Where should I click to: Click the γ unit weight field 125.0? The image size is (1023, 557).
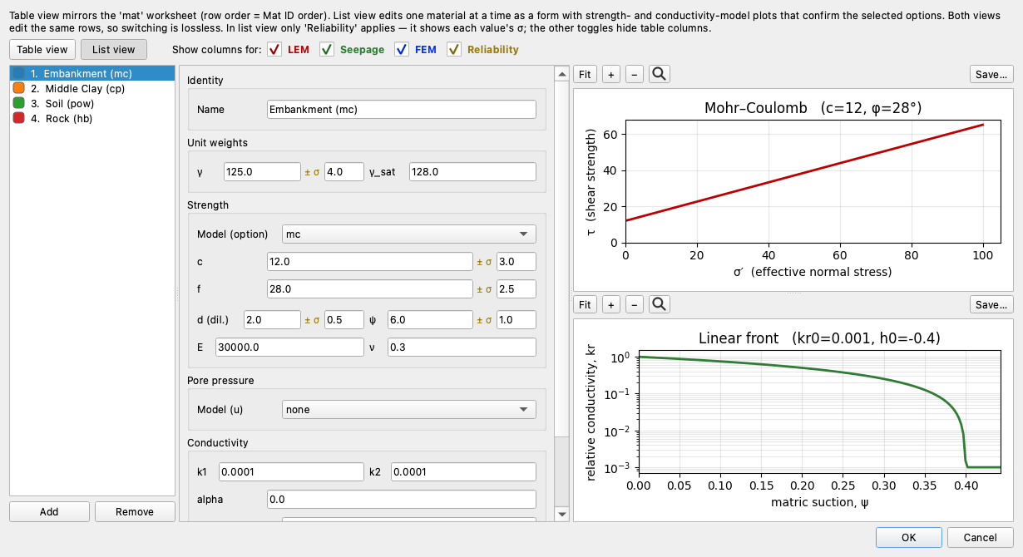click(x=262, y=171)
